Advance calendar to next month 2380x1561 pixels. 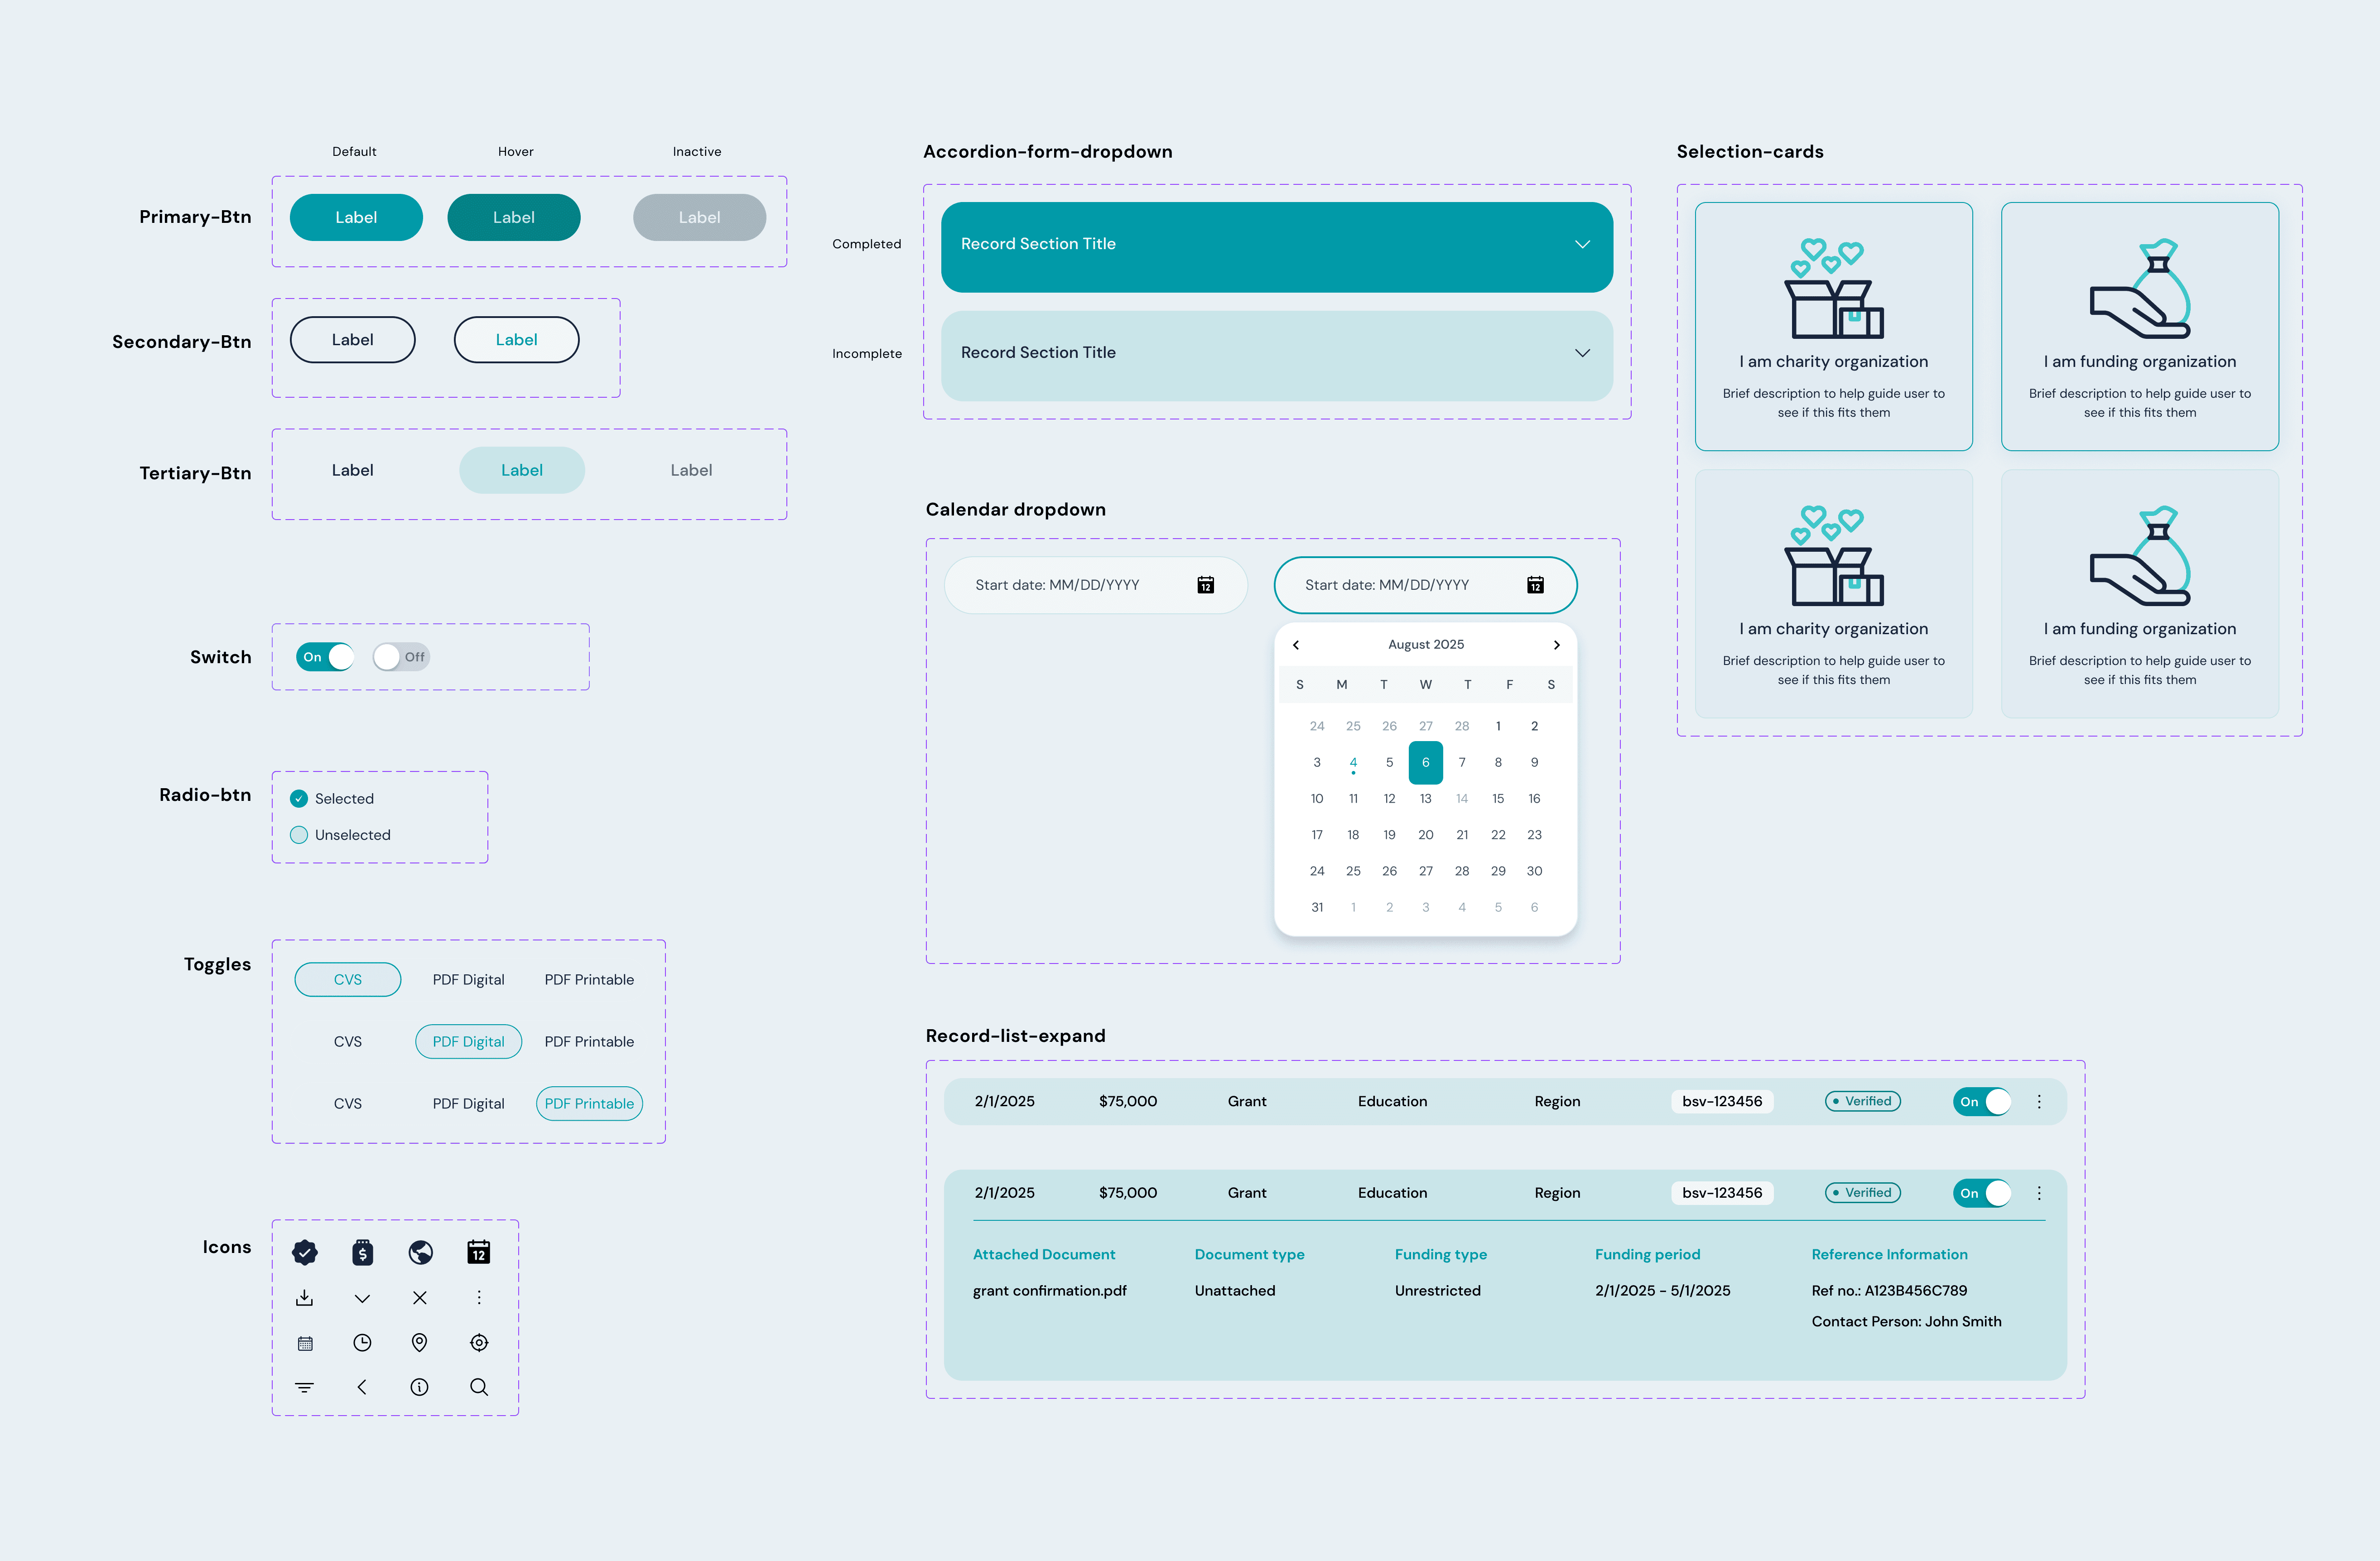tap(1556, 644)
